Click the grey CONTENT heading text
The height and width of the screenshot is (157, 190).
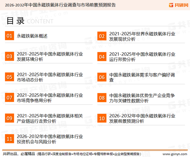(40, 21)
